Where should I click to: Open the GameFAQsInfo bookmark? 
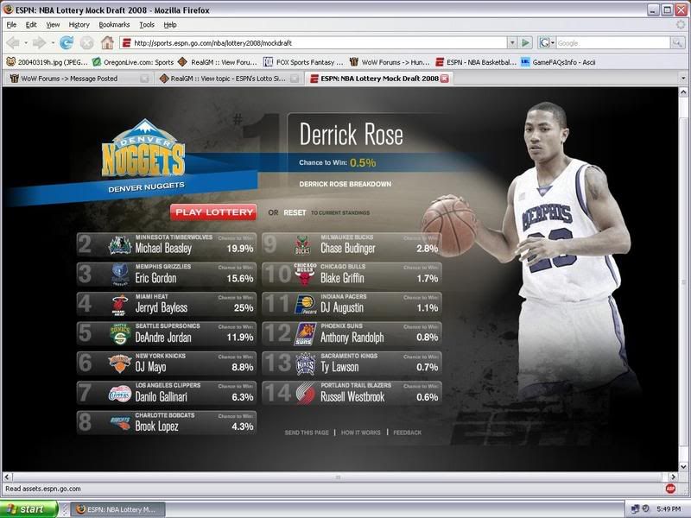point(558,62)
